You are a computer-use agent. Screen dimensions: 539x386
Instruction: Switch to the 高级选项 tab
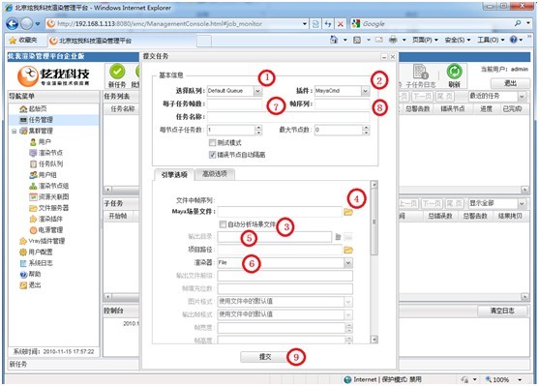tap(215, 174)
